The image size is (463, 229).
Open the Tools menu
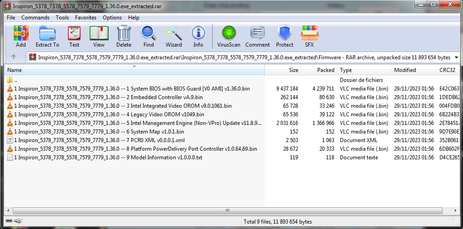pyautogui.click(x=62, y=18)
